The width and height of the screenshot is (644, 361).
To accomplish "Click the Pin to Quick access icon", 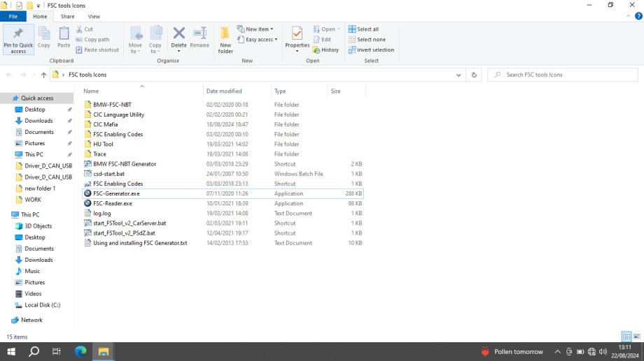I will (18, 39).
